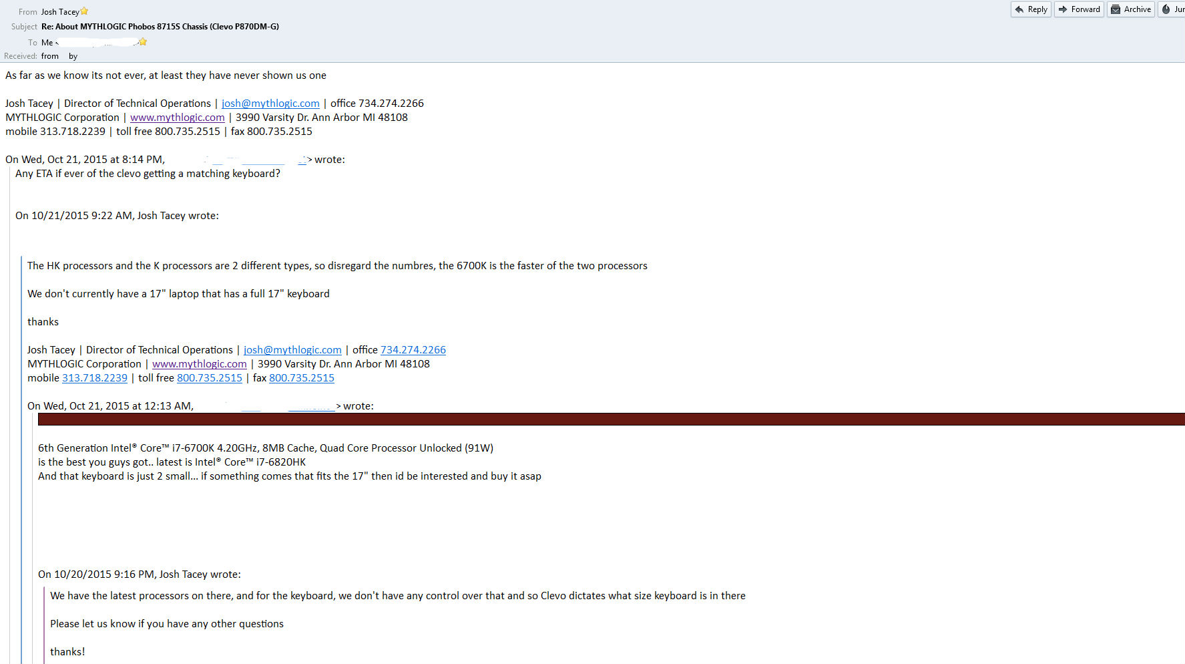Archive the current message
Screen dimensions: 1185x664
click(1131, 9)
